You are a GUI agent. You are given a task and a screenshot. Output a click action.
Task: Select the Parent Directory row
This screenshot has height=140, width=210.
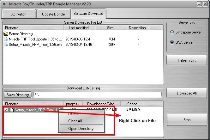pos(83,33)
